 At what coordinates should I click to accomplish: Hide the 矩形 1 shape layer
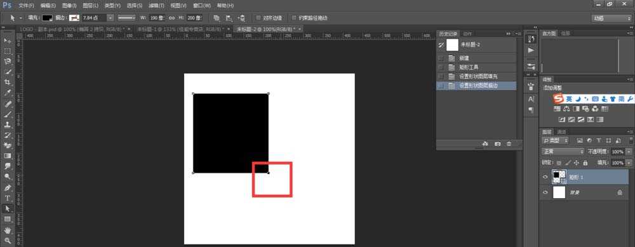pos(545,177)
